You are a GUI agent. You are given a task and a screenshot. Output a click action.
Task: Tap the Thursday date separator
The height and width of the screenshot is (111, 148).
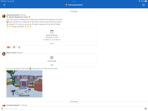point(74,12)
